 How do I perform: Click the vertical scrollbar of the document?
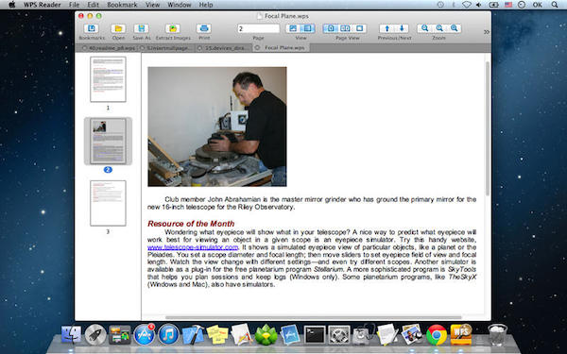488,128
